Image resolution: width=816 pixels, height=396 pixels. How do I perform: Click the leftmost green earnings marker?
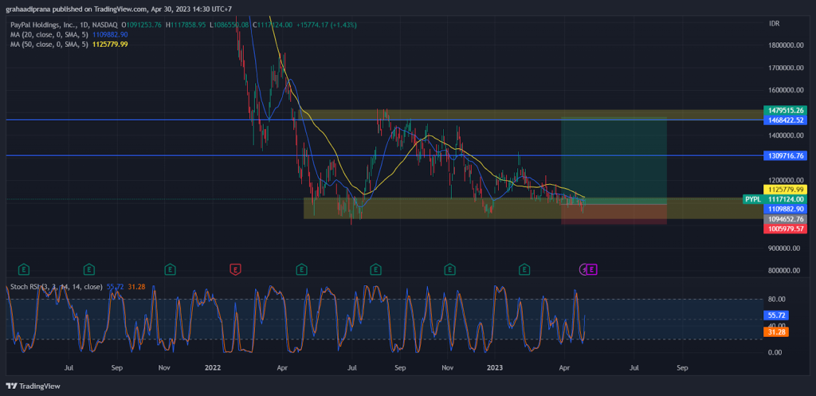23,269
